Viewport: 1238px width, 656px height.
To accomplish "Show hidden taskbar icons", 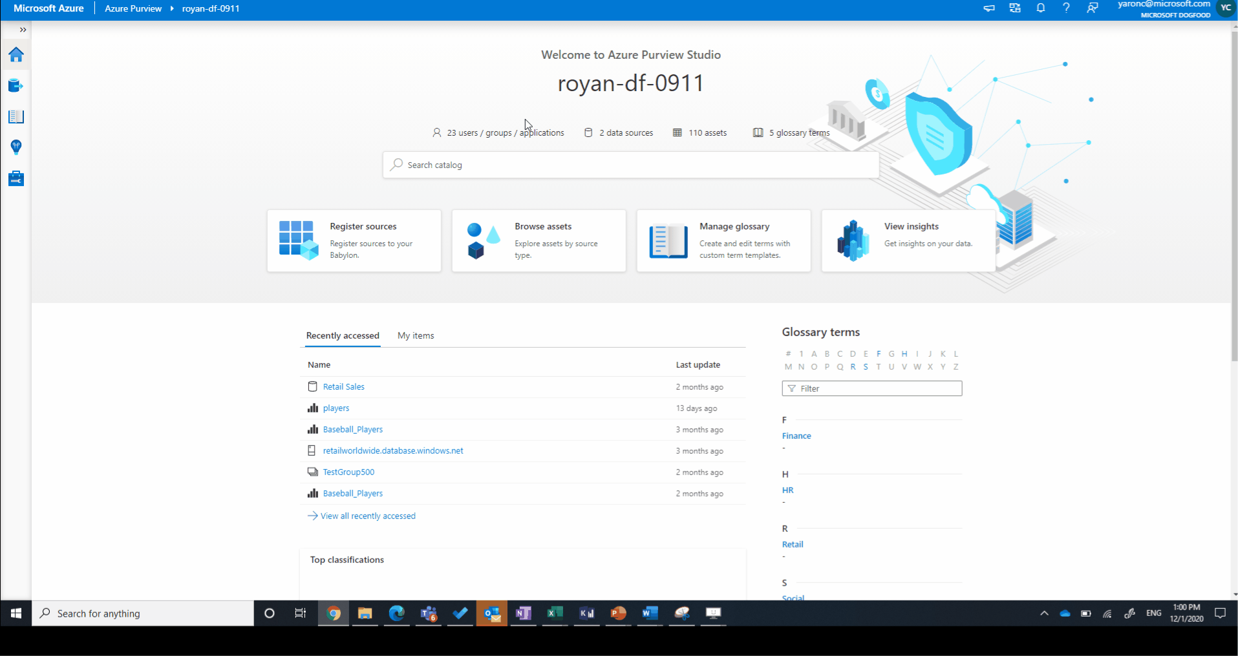I will [x=1043, y=613].
